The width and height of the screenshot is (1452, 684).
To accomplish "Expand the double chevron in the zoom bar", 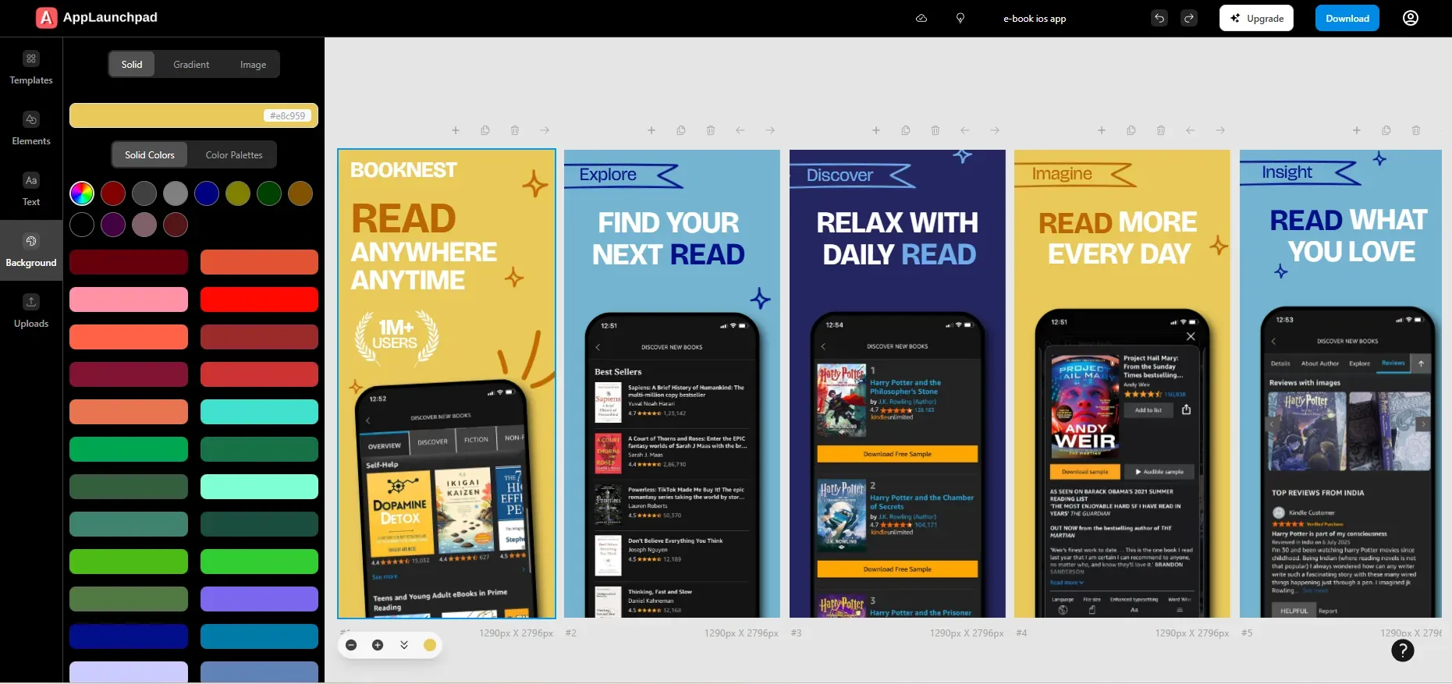I will pos(404,645).
